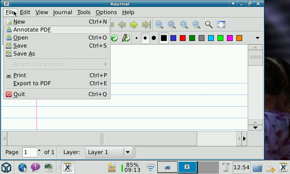Click the 12:54 clock
Image resolution: width=290 pixels, height=174 pixels.
click(x=241, y=167)
